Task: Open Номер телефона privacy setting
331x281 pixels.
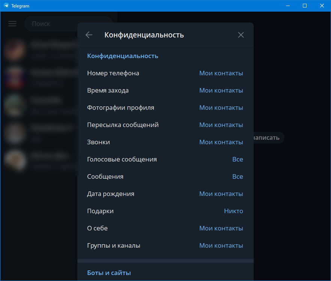Action: [x=165, y=73]
